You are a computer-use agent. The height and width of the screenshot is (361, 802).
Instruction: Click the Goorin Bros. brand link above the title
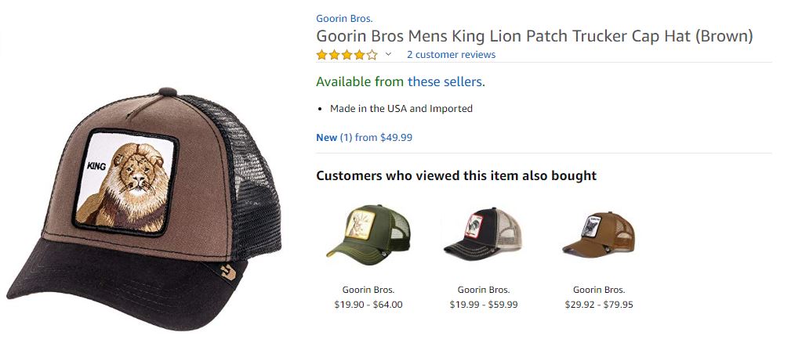coord(344,18)
